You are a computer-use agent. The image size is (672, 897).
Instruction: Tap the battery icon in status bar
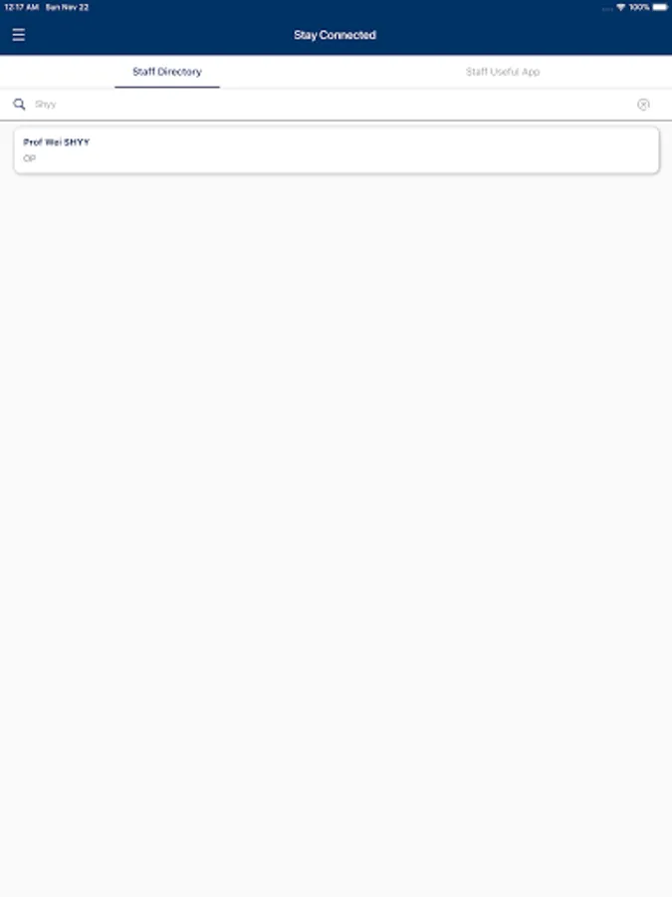(659, 7)
